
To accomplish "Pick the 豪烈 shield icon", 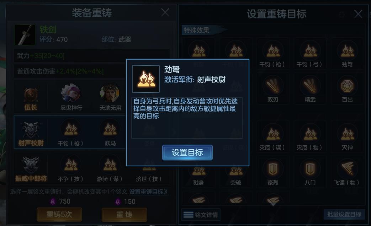I will [x=273, y=168].
